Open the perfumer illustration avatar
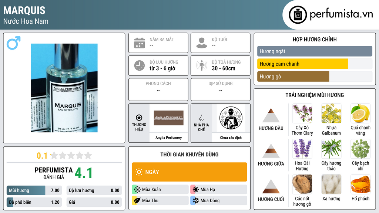 [231, 118]
